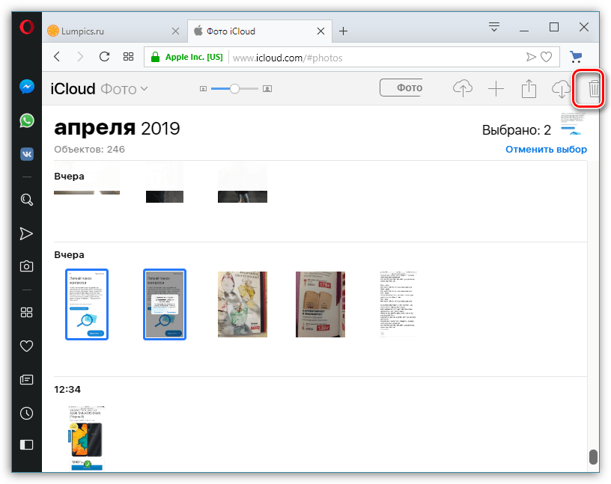Click the cloud download icon

[560, 89]
